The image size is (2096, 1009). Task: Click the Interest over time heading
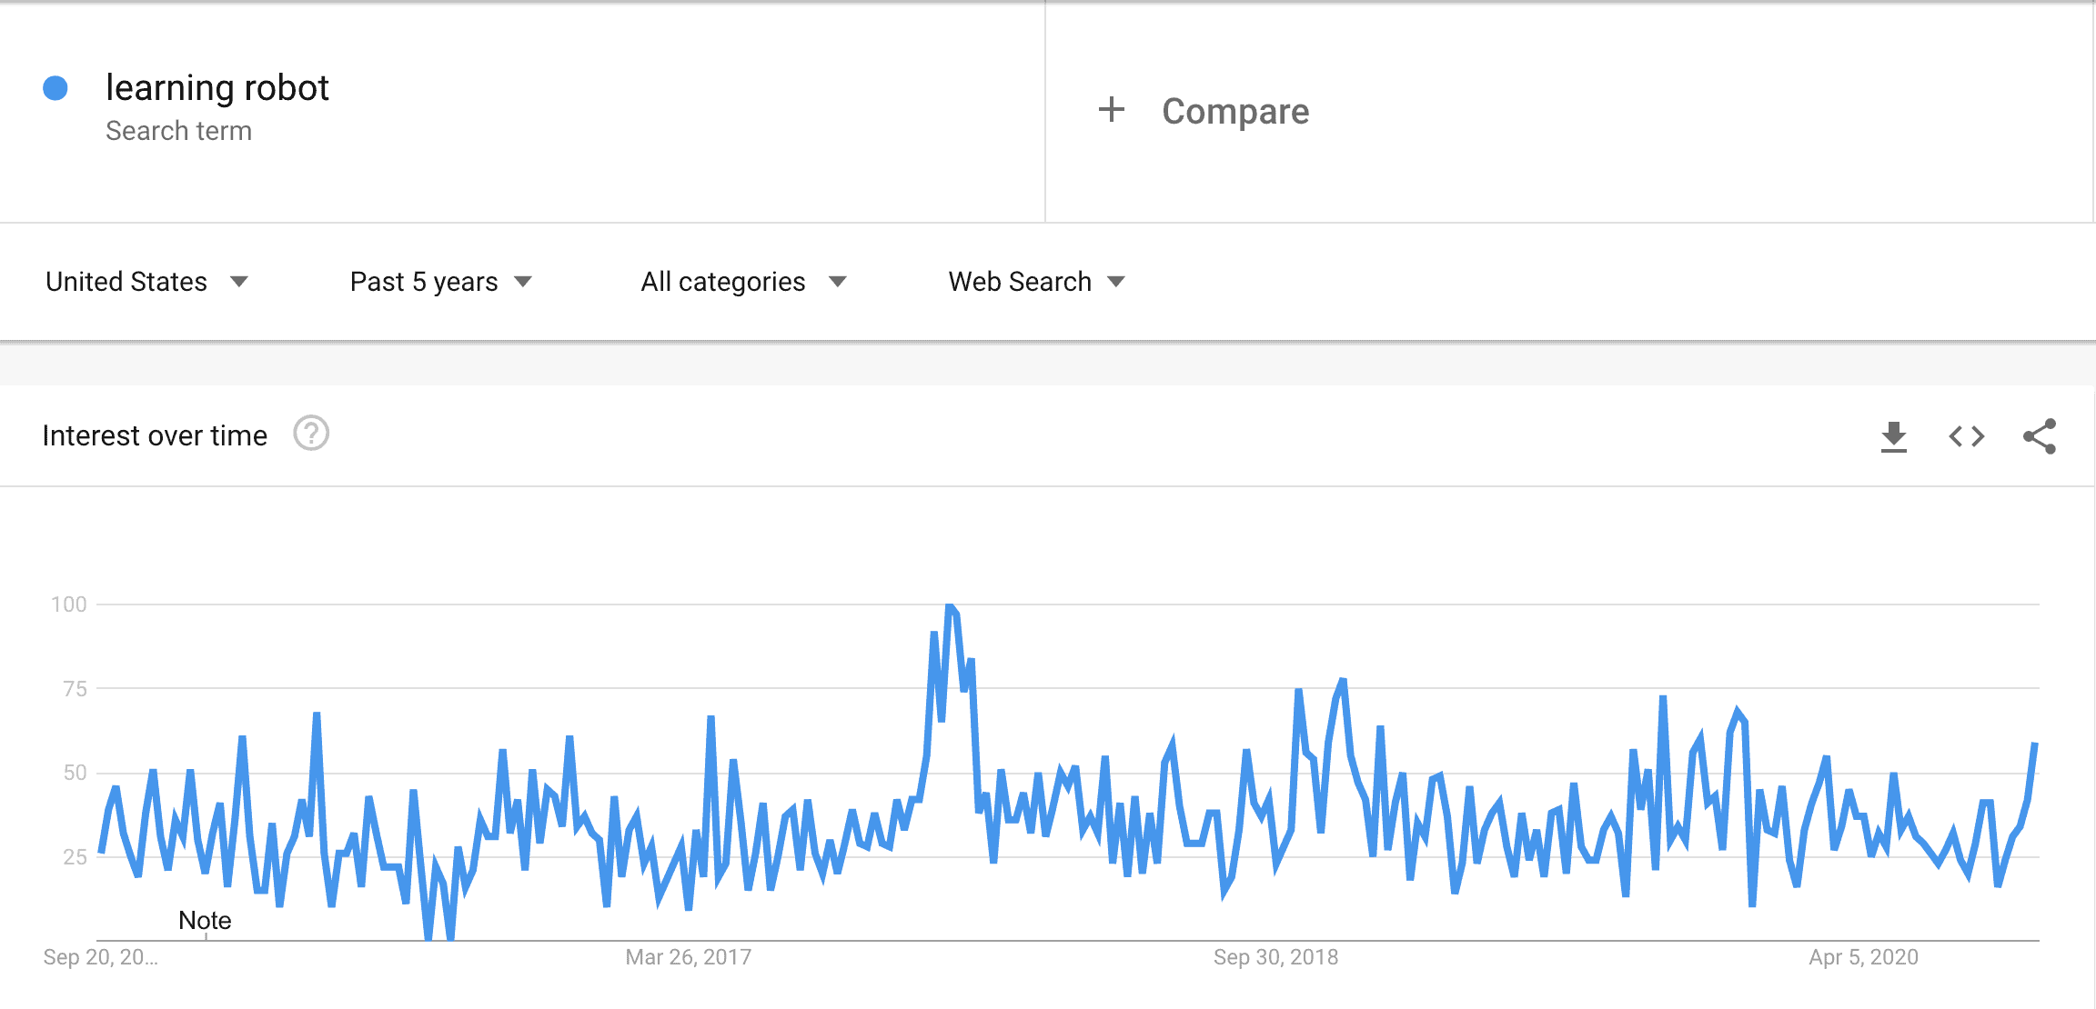[x=154, y=435]
